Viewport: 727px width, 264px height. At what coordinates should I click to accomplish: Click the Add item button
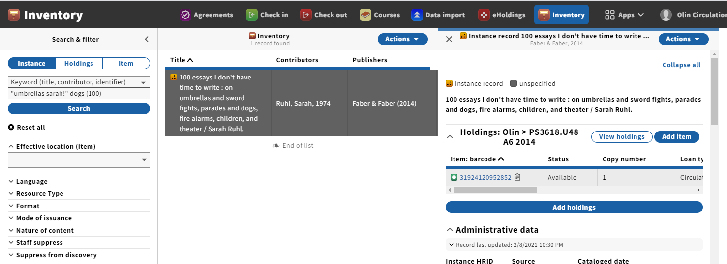point(676,137)
